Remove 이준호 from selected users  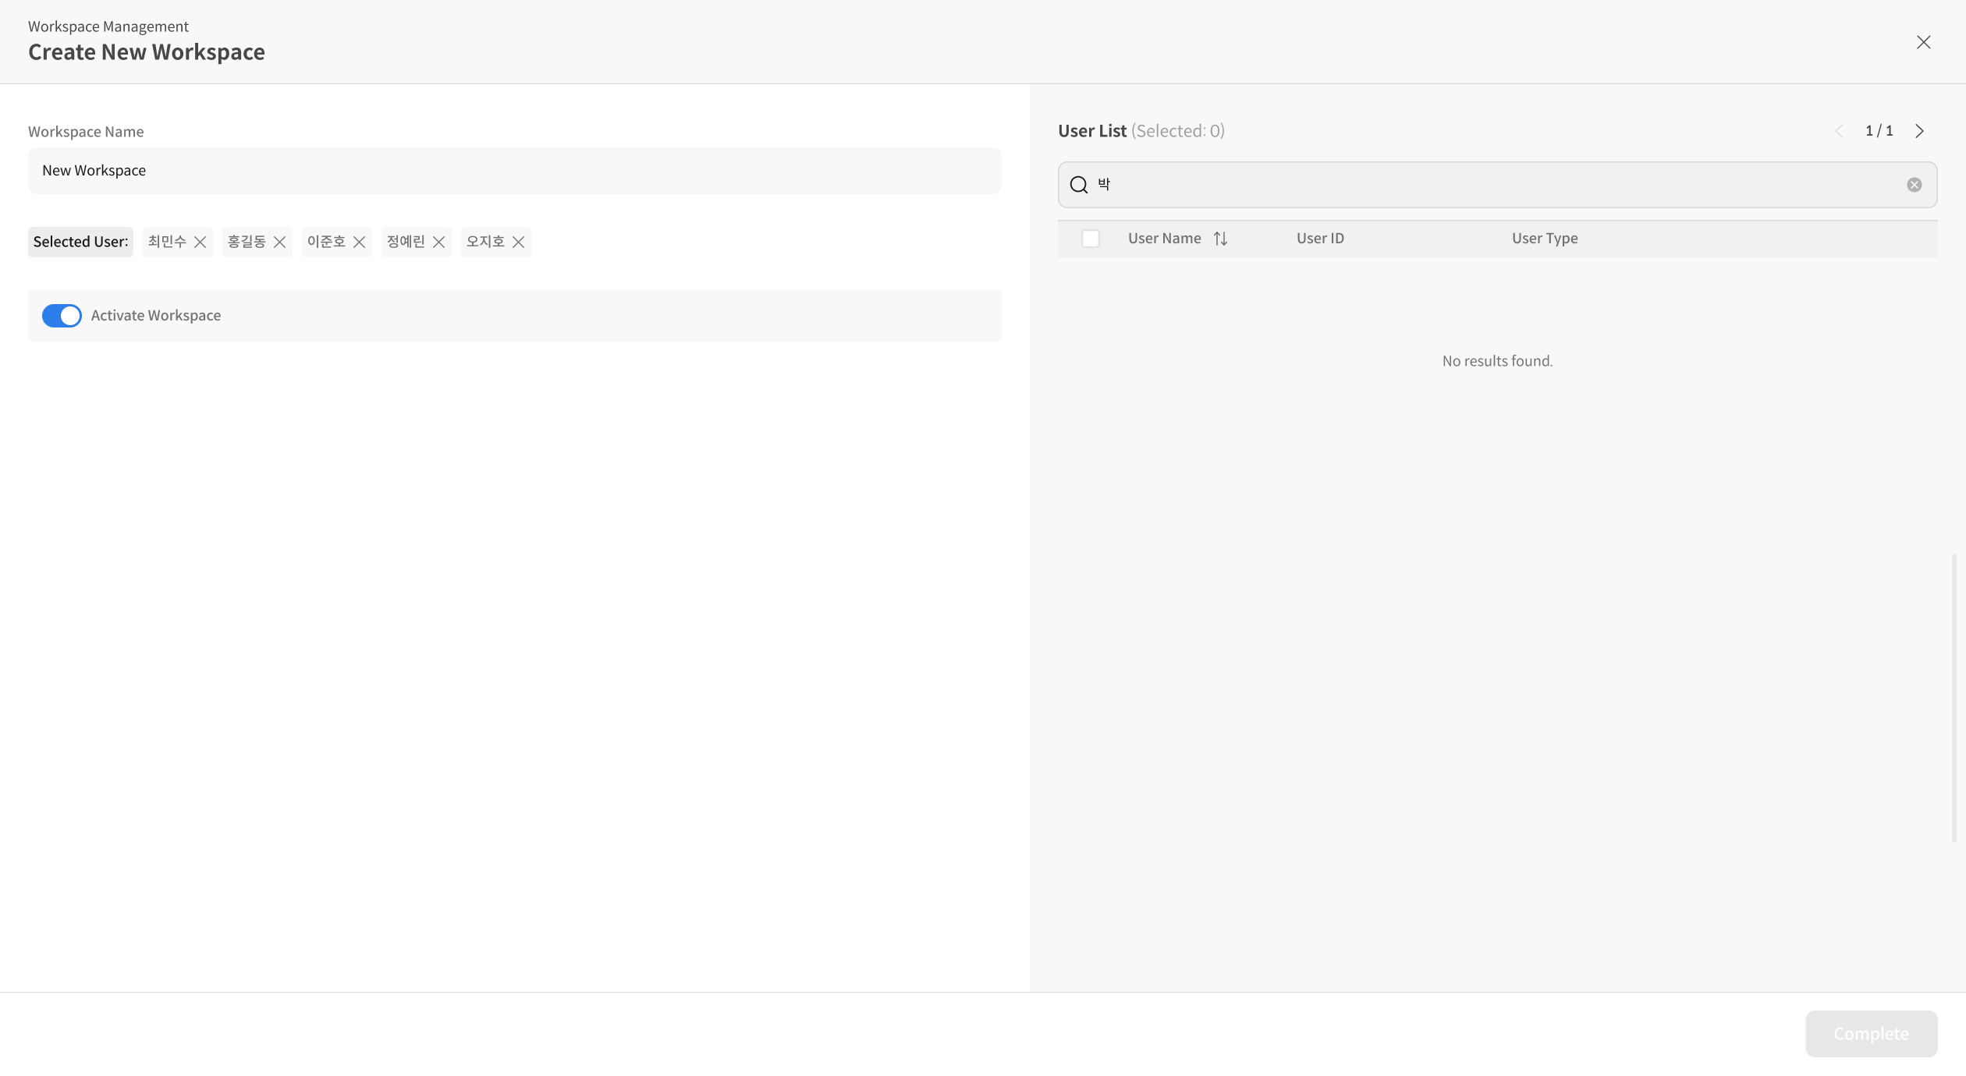click(x=360, y=242)
